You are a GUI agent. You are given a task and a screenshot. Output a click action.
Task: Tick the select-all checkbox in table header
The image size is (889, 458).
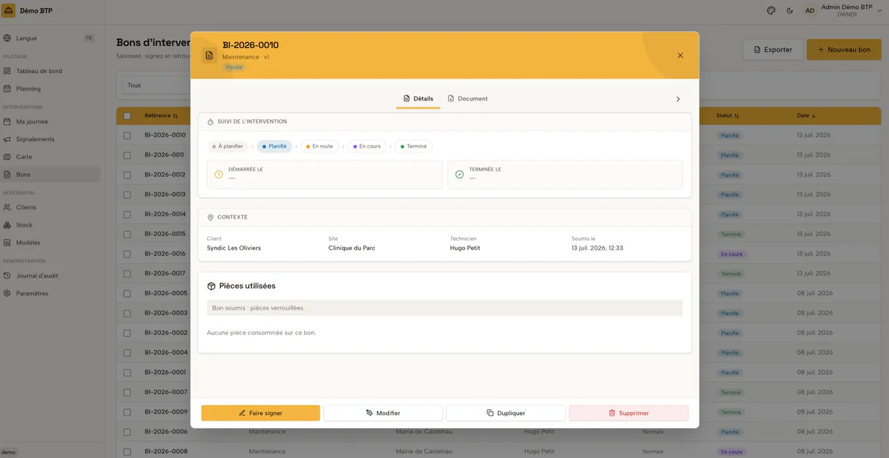(127, 116)
